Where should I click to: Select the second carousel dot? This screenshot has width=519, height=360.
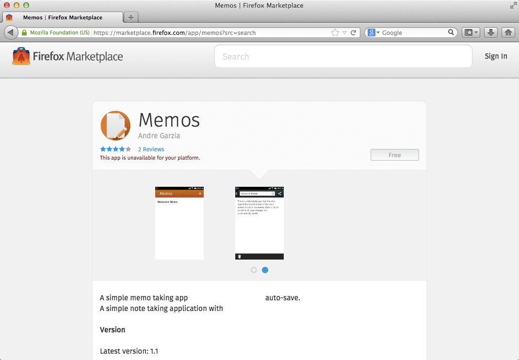(x=265, y=270)
